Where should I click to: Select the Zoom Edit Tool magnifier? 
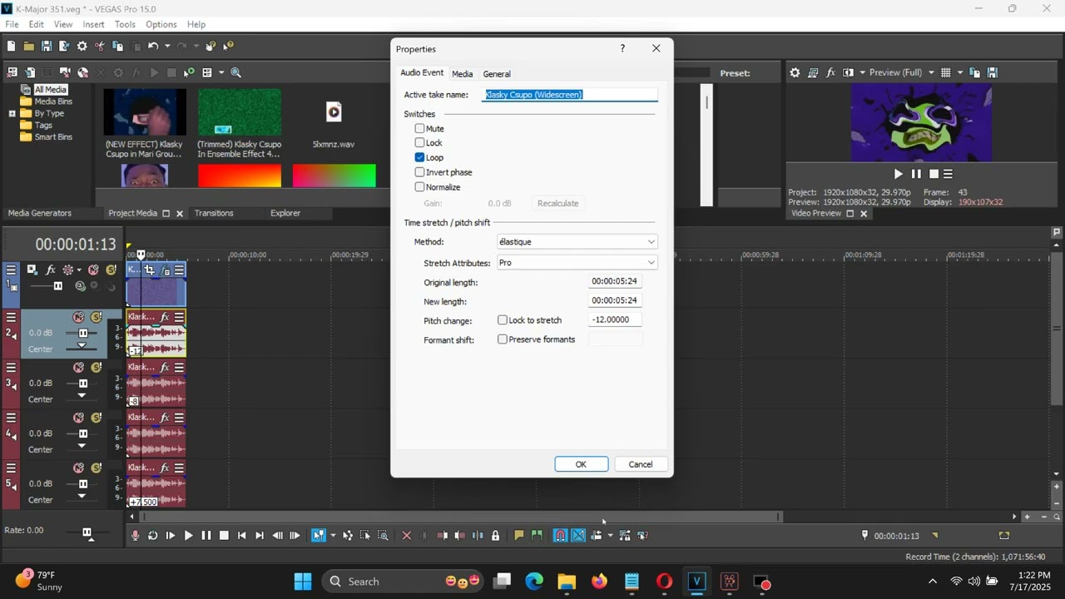click(x=383, y=536)
